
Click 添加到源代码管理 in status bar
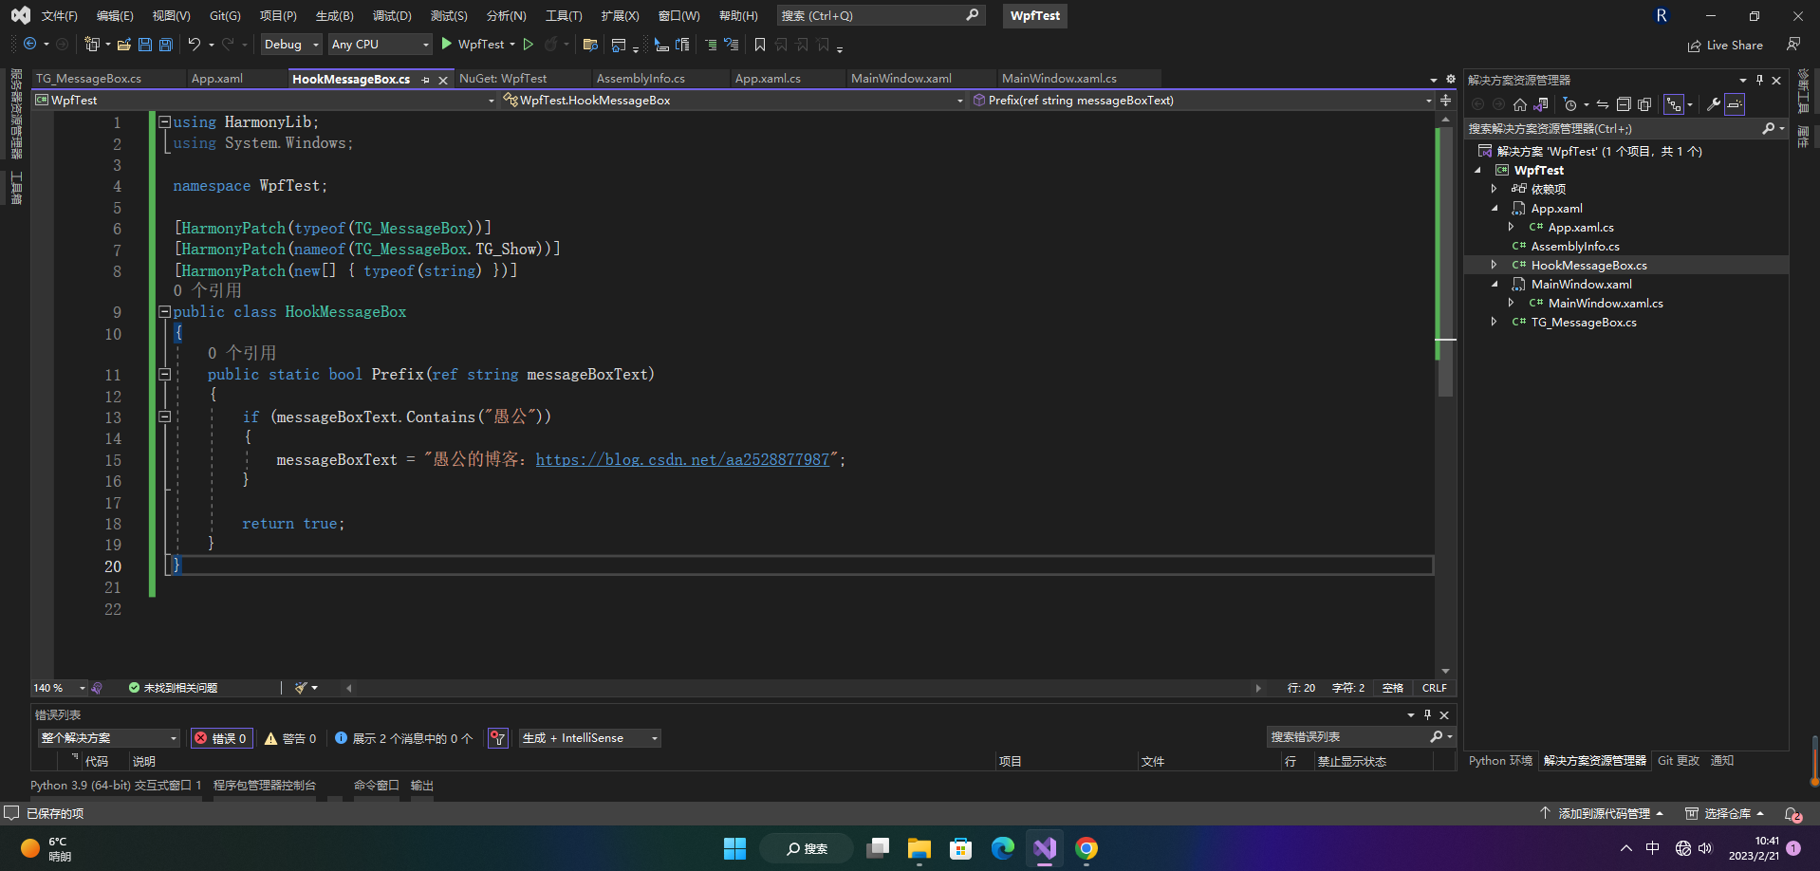point(1602,814)
